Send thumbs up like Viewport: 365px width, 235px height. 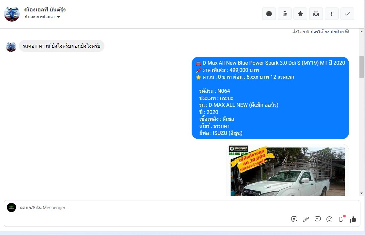point(353,219)
